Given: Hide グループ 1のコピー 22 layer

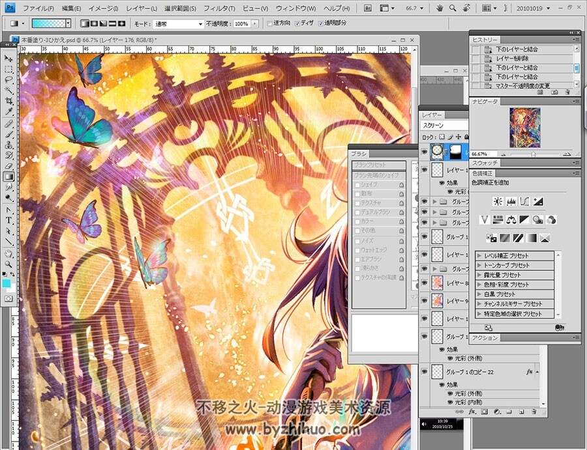Looking at the screenshot, I should 424,372.
